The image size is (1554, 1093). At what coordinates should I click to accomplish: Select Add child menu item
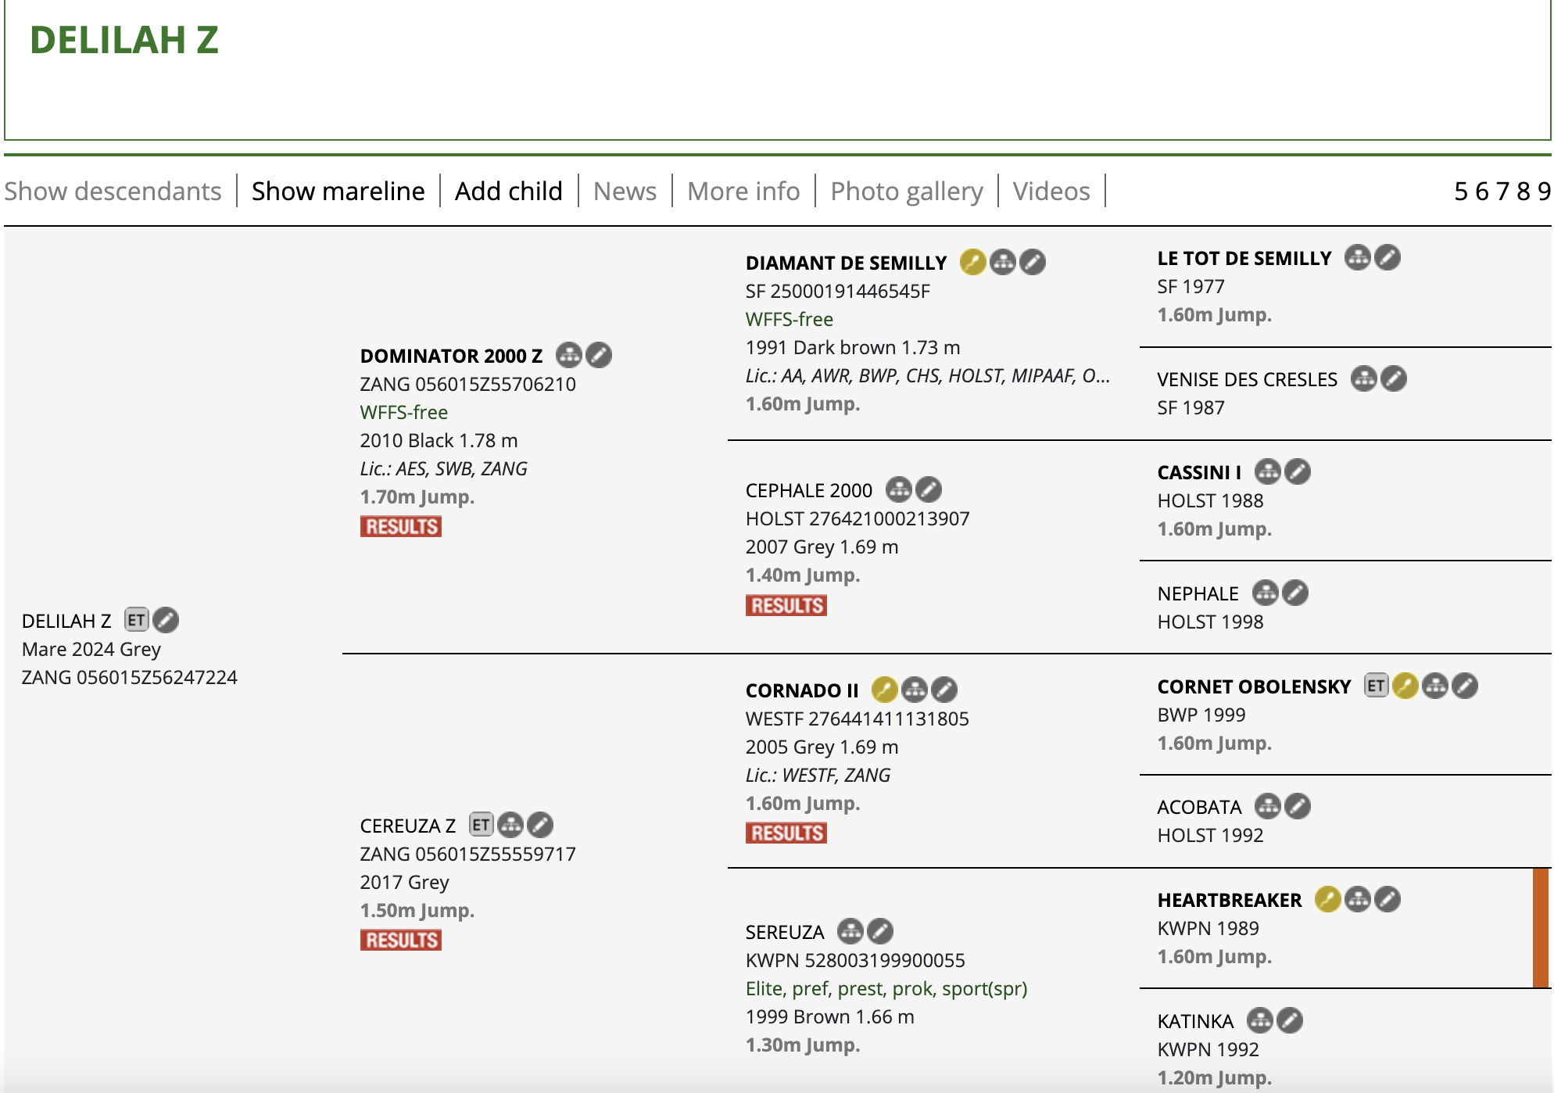508,191
